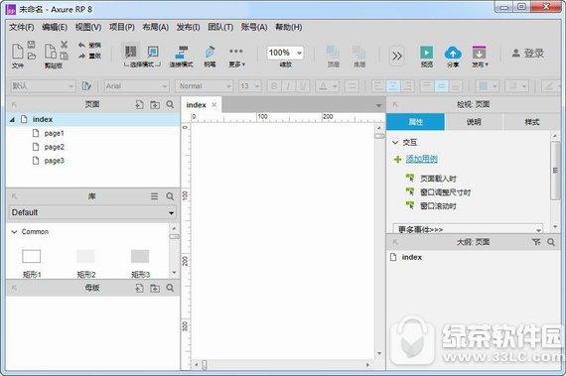Open the font size 13 dropdown
The height and width of the screenshot is (376, 566).
click(x=250, y=86)
